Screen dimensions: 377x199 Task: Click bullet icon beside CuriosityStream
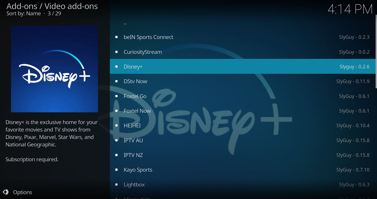[116, 52]
